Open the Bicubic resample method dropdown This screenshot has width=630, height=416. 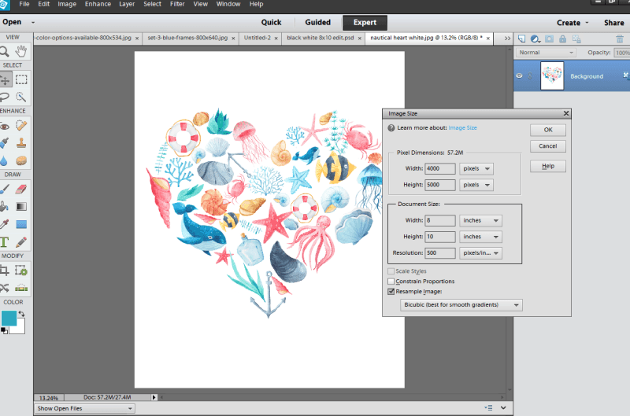point(461,305)
